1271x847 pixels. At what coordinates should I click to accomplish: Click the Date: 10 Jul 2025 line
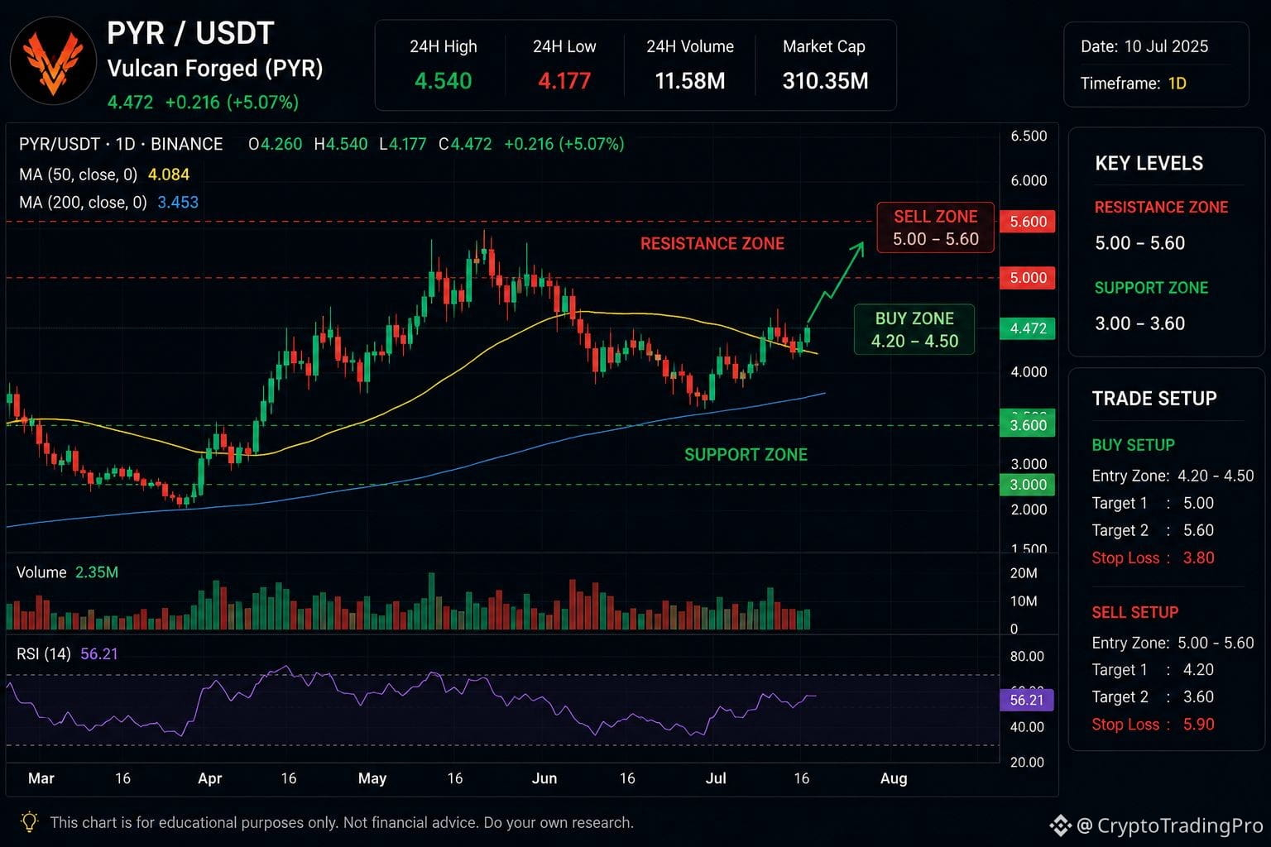coord(1144,46)
